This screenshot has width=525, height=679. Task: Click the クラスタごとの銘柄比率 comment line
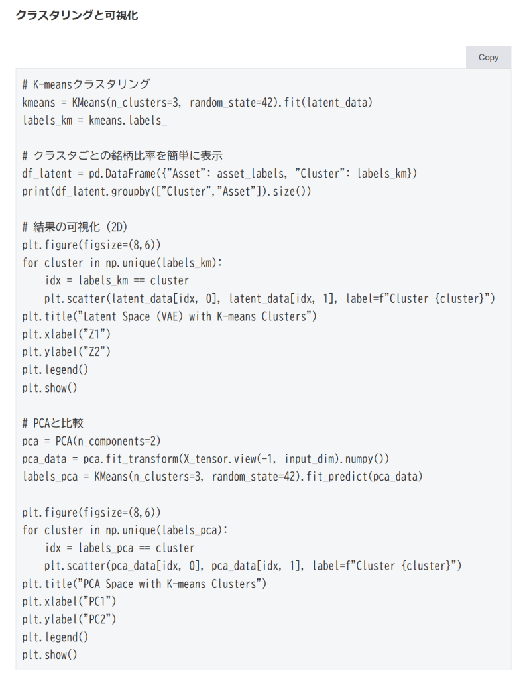[122, 156]
